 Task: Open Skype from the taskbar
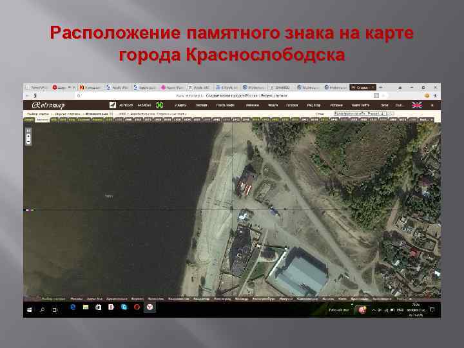click(124, 307)
